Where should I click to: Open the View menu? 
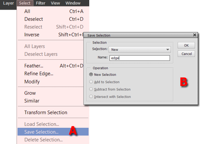click(55, 3)
